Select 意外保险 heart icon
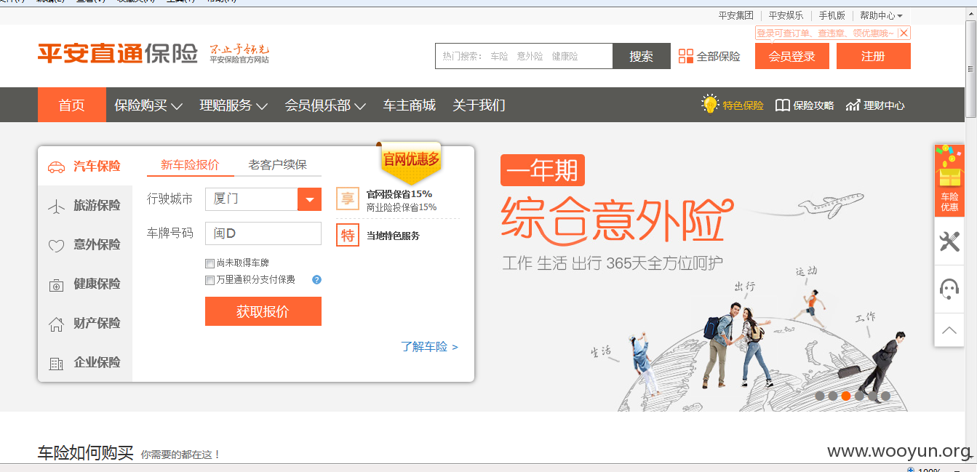 56,246
